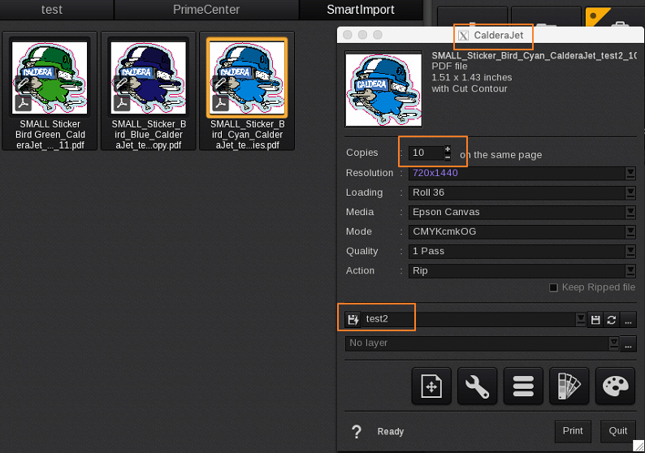Open the color swatch fan icon
Screen dimensions: 645x453
click(569, 386)
